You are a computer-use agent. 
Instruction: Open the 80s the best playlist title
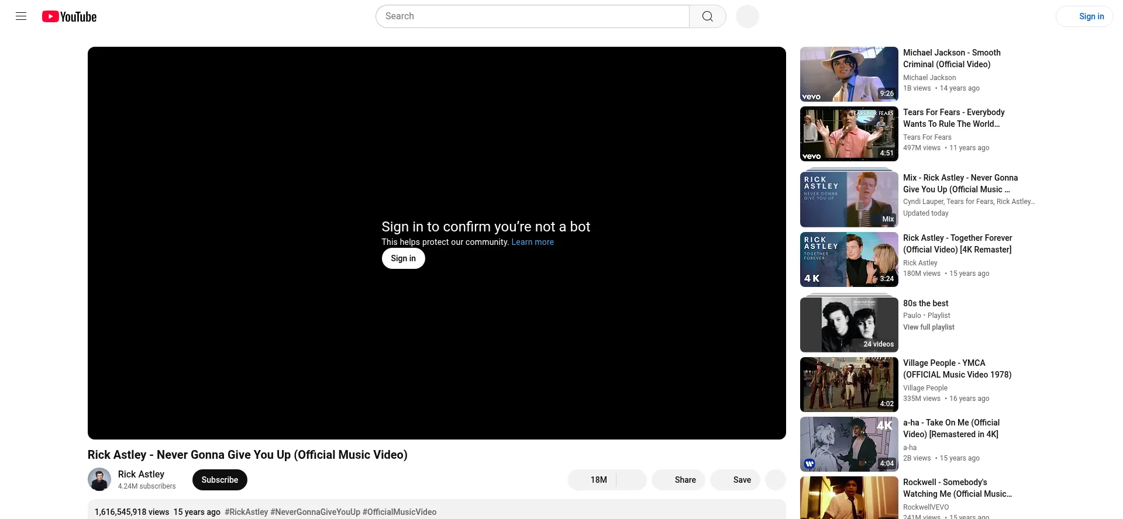(x=926, y=303)
